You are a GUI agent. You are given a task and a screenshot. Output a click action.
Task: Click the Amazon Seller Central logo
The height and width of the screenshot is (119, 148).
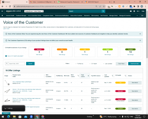[13, 11]
